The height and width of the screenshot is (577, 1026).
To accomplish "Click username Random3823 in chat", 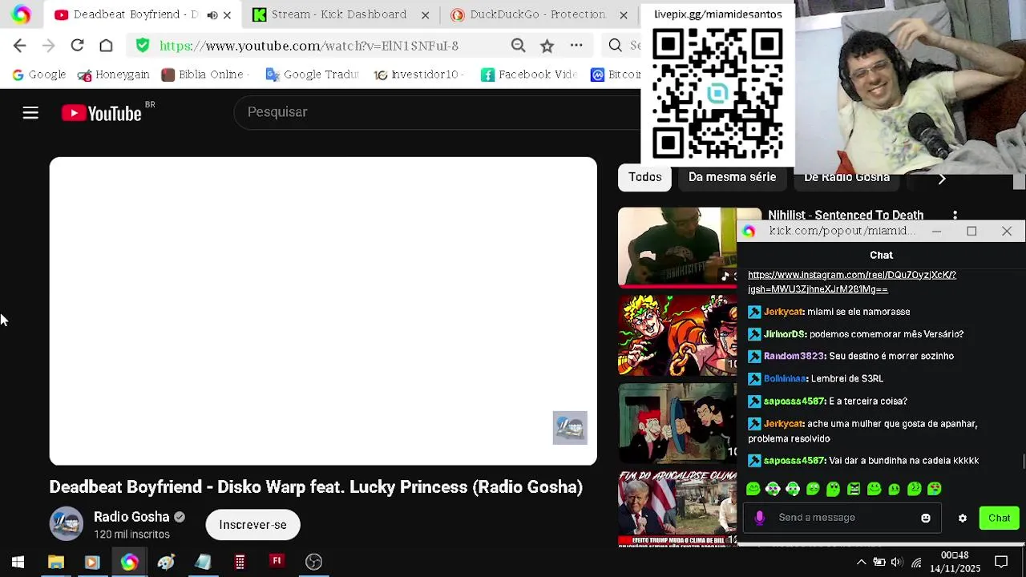I will click(x=794, y=356).
